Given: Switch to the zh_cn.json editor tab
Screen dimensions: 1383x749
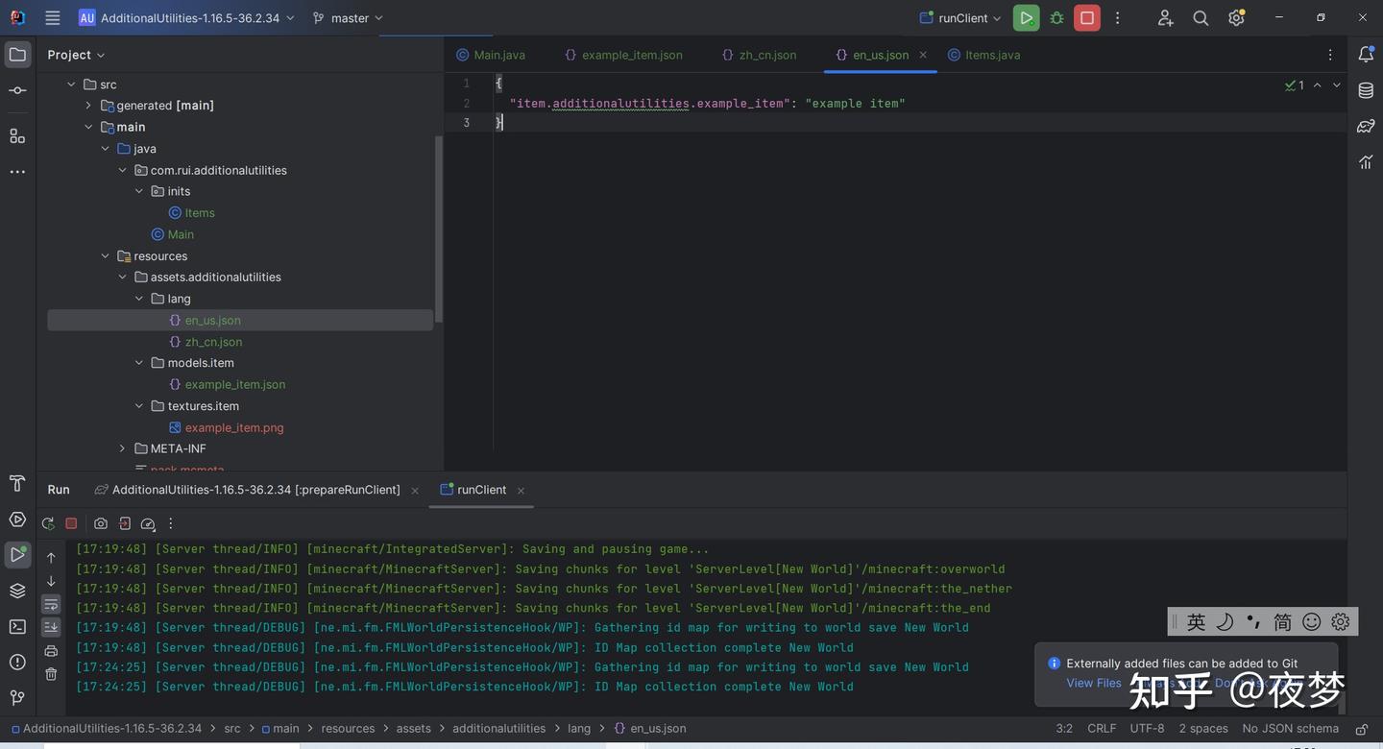Looking at the screenshot, I should (x=767, y=55).
